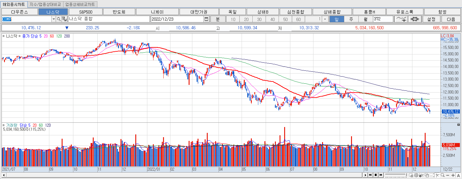Click the horizontal chart scrollbar track
The width and height of the screenshot is (462, 179).
tap(184, 175)
